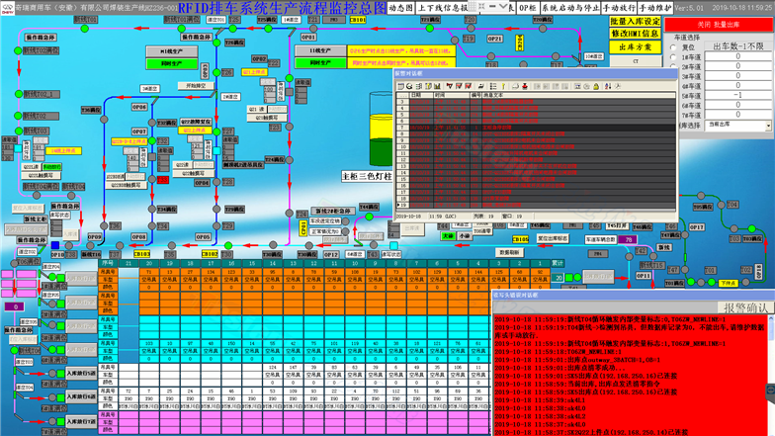
Task: Click the purple 78 vehicle count box
Action: [627, 239]
